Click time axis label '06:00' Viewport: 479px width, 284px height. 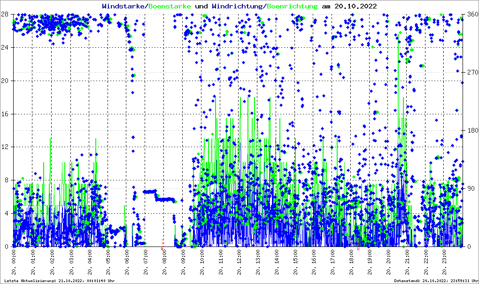coord(127,257)
